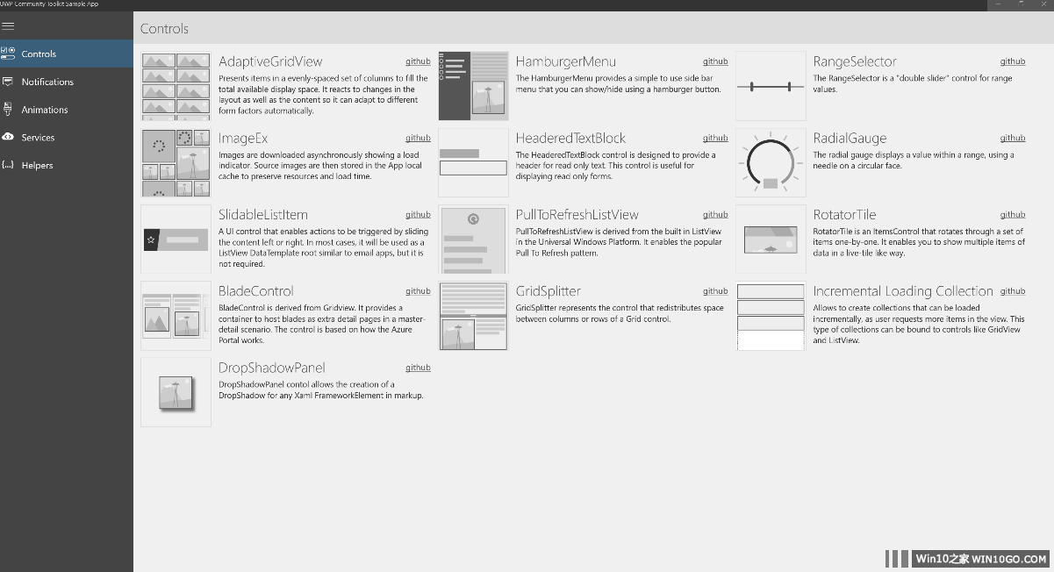
Task: Open github link for ImageEx
Action: coord(418,138)
